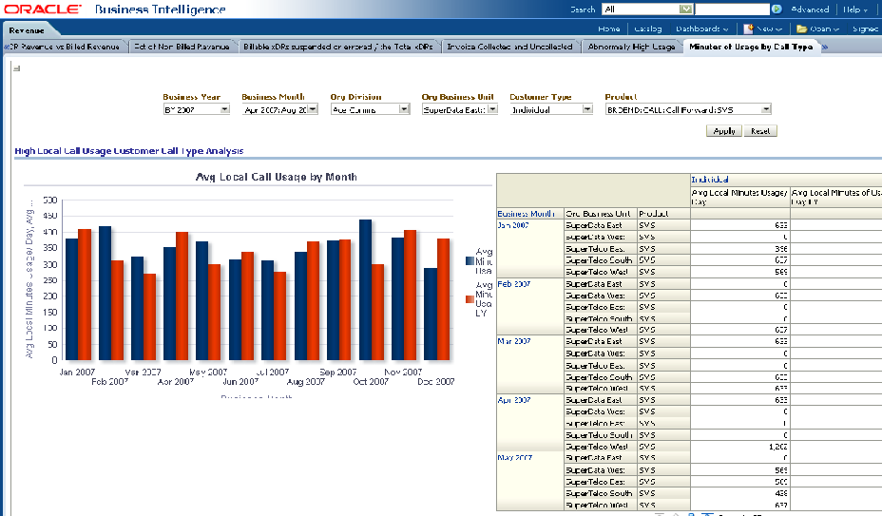
Task: Click the blue legend color swatch
Action: [x=470, y=260]
